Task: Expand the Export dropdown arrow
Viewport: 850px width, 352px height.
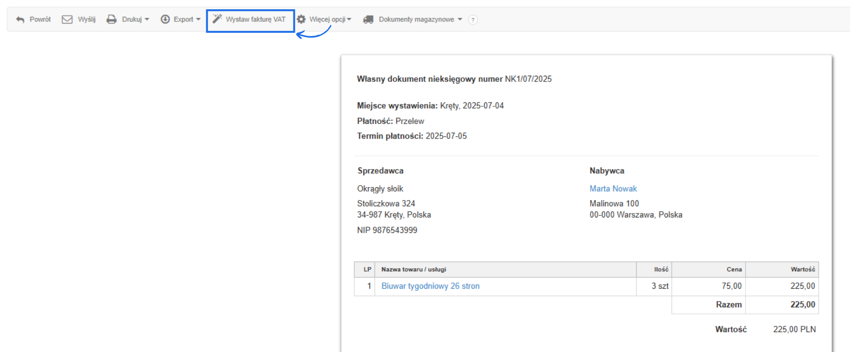Action: pos(198,19)
